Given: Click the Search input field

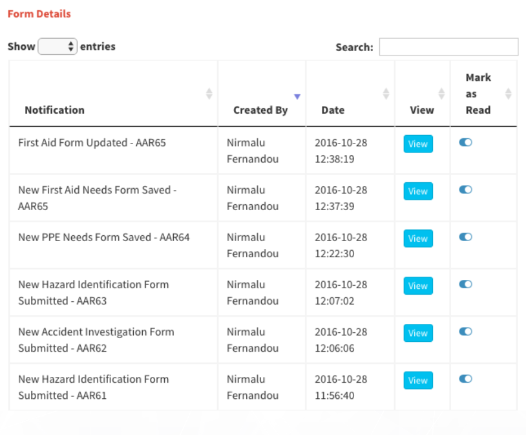Looking at the screenshot, I should [x=448, y=47].
